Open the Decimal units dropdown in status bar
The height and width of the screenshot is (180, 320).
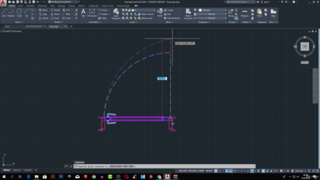(x=300, y=171)
